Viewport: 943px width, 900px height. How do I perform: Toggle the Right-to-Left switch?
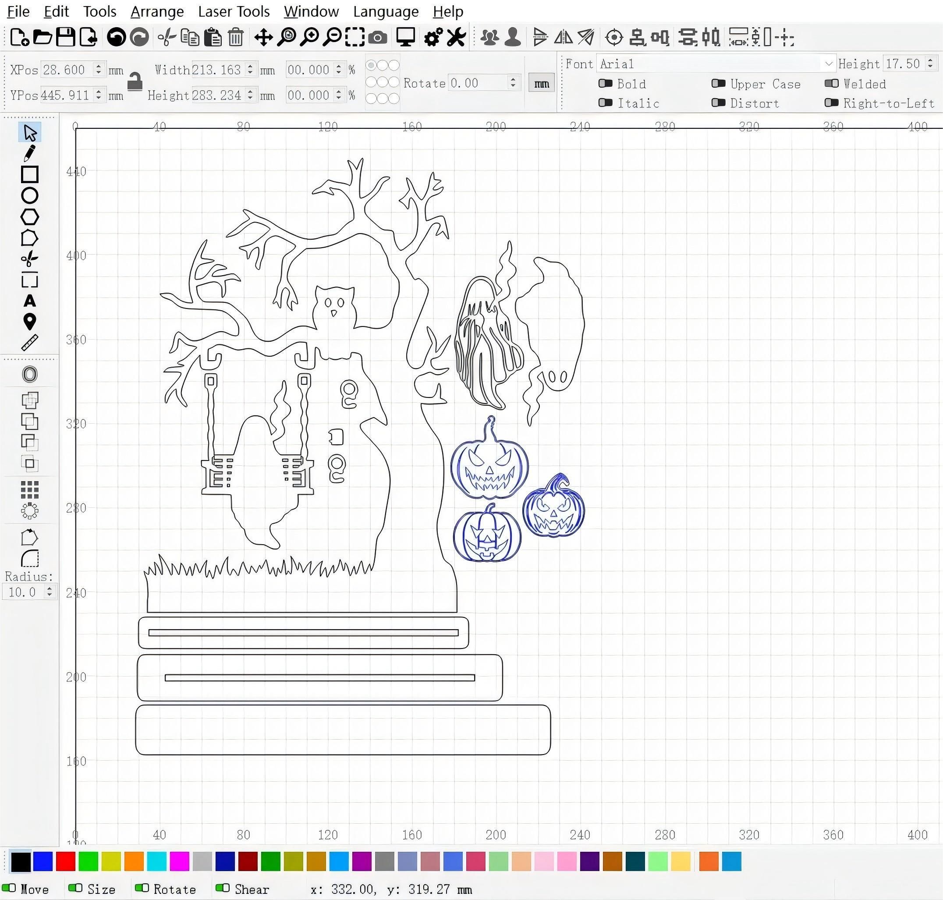(x=831, y=103)
